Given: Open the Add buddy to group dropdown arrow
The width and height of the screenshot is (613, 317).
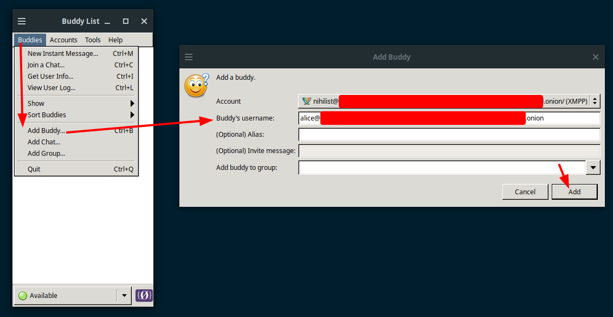Looking at the screenshot, I should [x=593, y=168].
